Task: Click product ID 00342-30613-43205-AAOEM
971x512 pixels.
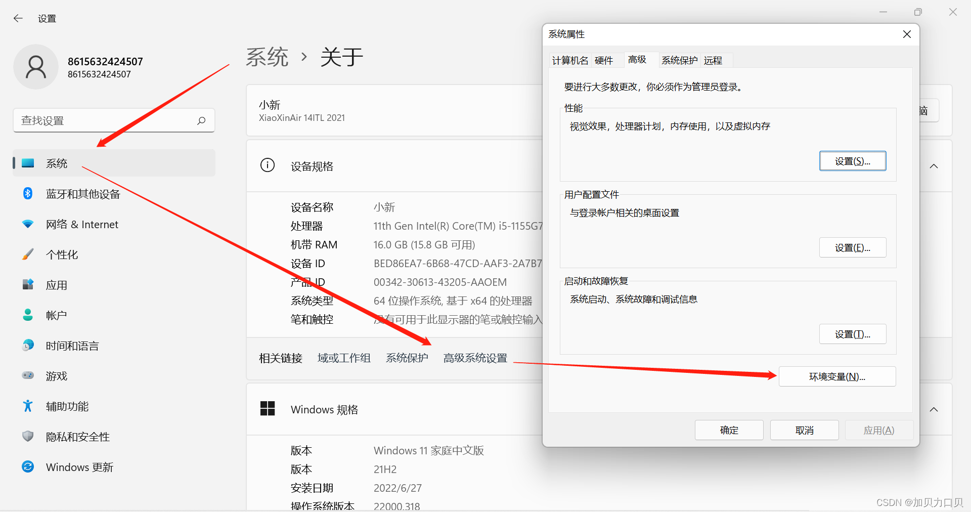Action: pyautogui.click(x=440, y=282)
